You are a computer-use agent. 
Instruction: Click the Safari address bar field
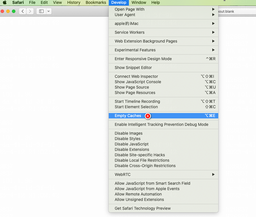[237, 11]
